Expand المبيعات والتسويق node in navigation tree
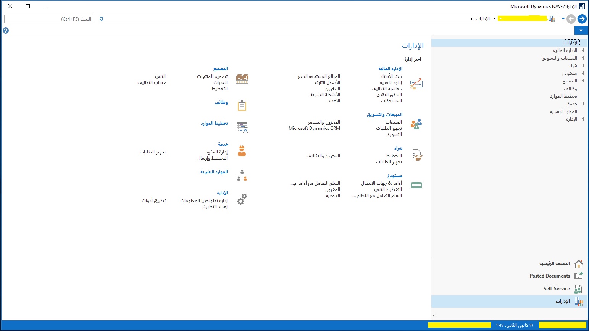Image resolution: width=589 pixels, height=331 pixels. 583,58
